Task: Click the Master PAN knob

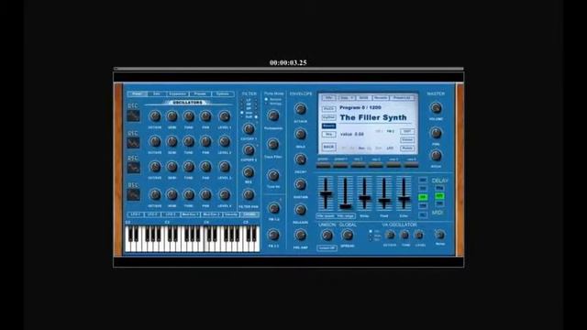Action: [436, 133]
